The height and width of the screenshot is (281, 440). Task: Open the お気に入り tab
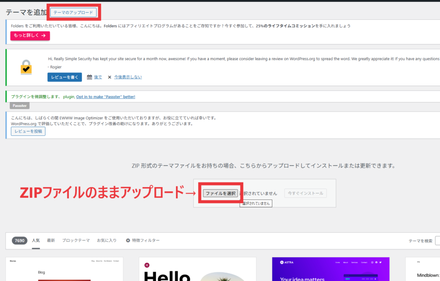[x=107, y=240]
